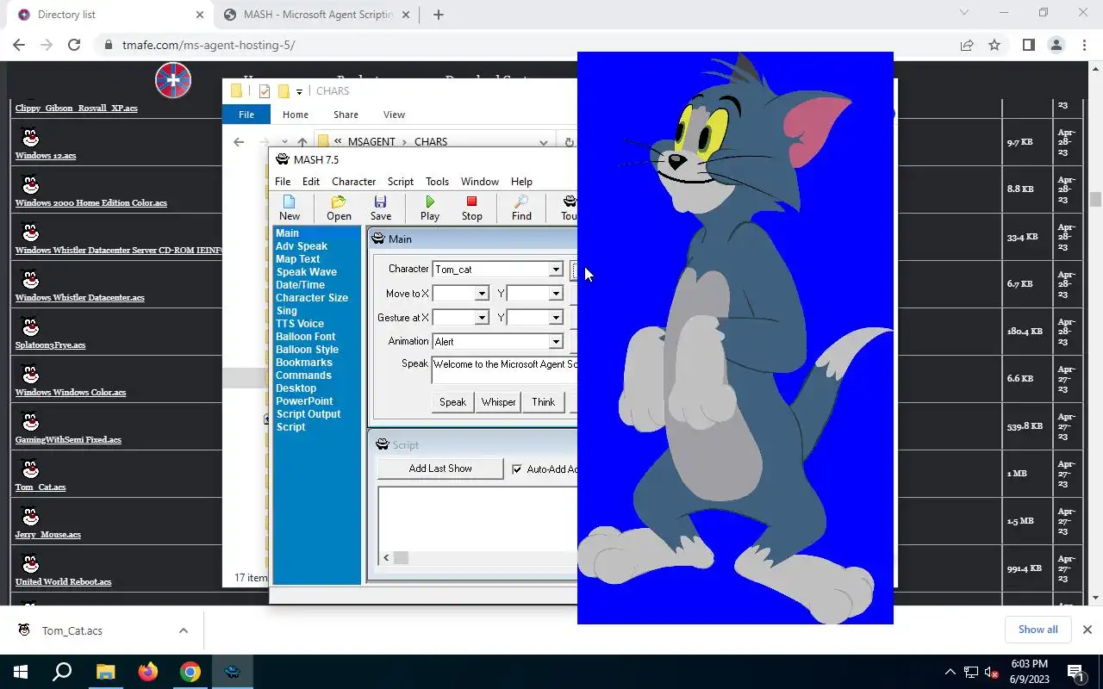Click the Think button
Image resolution: width=1103 pixels, height=689 pixels.
(543, 402)
